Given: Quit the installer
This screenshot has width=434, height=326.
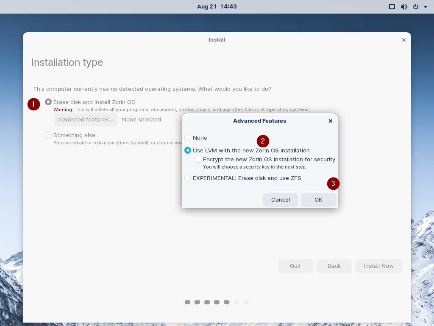Looking at the screenshot, I should point(295,266).
